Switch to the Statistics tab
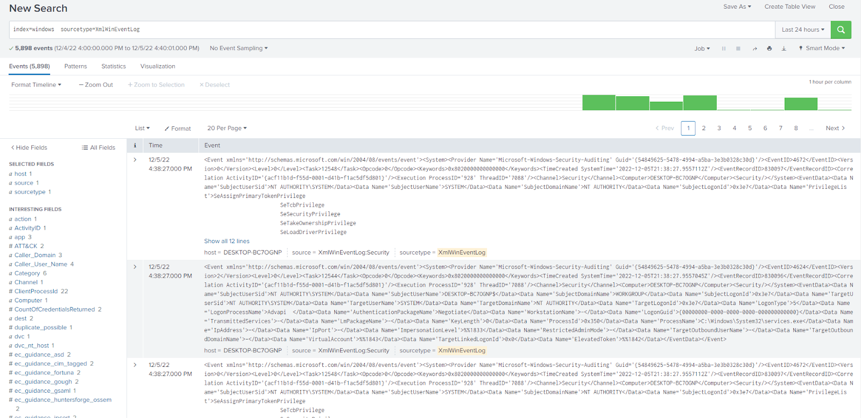This screenshot has width=861, height=418. (114, 66)
